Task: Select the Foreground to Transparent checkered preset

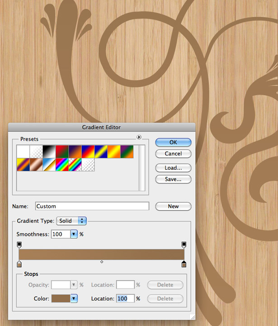Action: click(x=36, y=151)
